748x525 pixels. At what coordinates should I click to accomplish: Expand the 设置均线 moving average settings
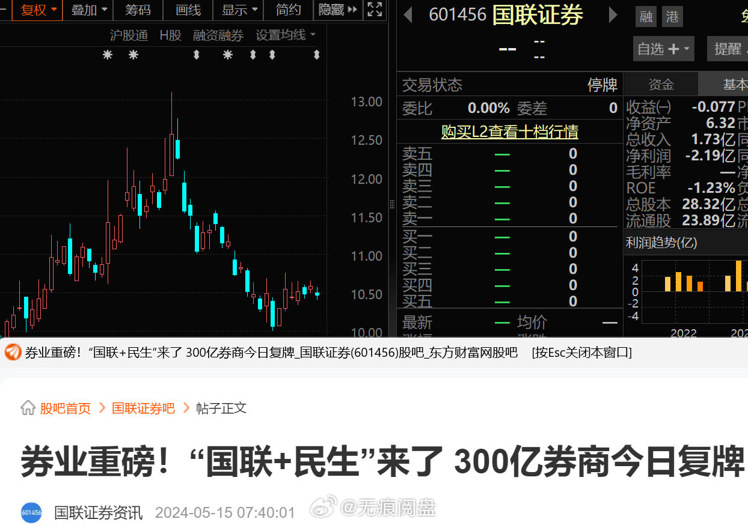286,35
